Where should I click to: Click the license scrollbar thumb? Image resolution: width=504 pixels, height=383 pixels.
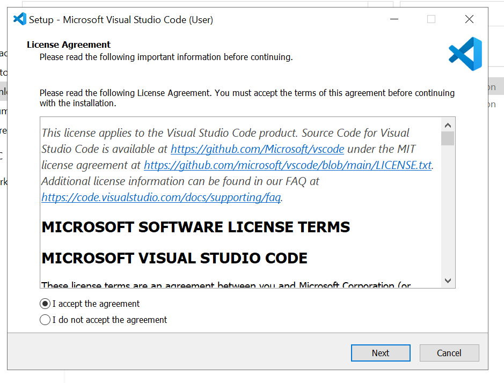click(448, 138)
